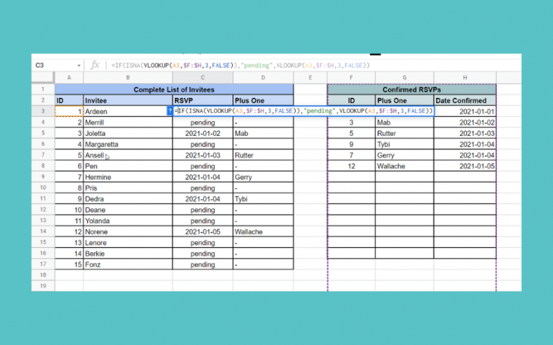Screen dimensions: 553x345
Task: Click the Name box showing C3
Action: [x=48, y=65]
